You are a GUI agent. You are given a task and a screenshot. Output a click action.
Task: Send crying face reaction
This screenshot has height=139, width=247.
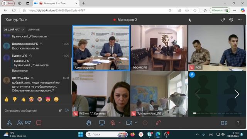40,99
